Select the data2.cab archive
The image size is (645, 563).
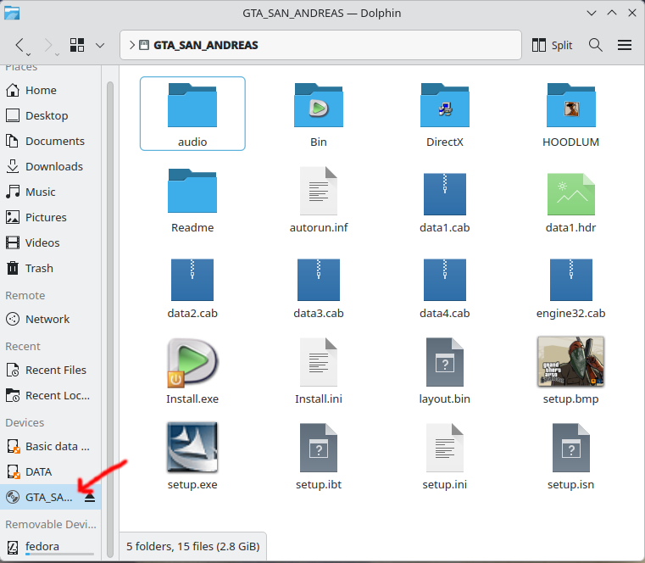point(192,280)
